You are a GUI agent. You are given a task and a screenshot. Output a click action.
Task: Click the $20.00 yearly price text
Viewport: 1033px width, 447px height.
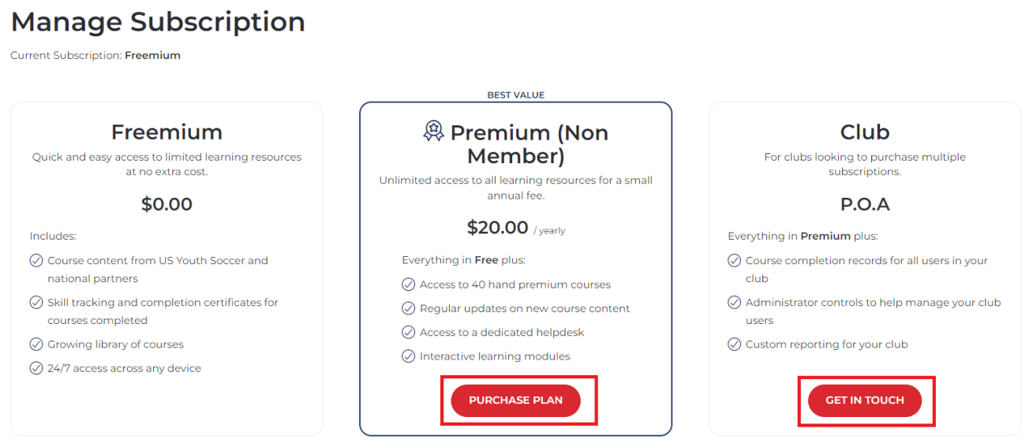pos(498,228)
